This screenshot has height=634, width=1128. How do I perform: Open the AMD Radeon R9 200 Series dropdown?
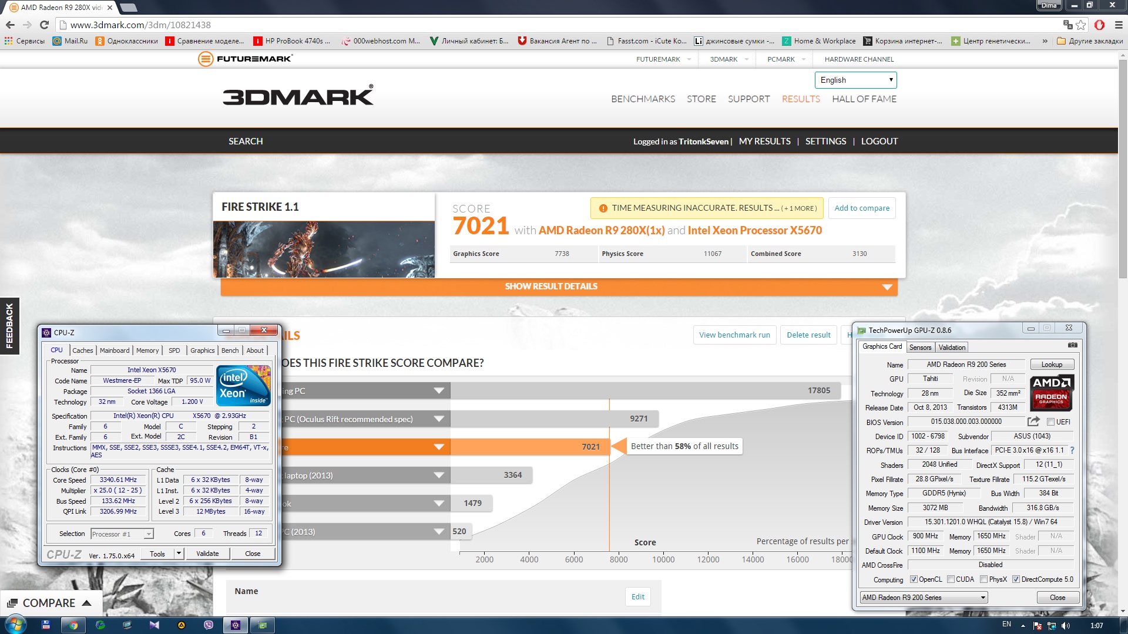(923, 598)
